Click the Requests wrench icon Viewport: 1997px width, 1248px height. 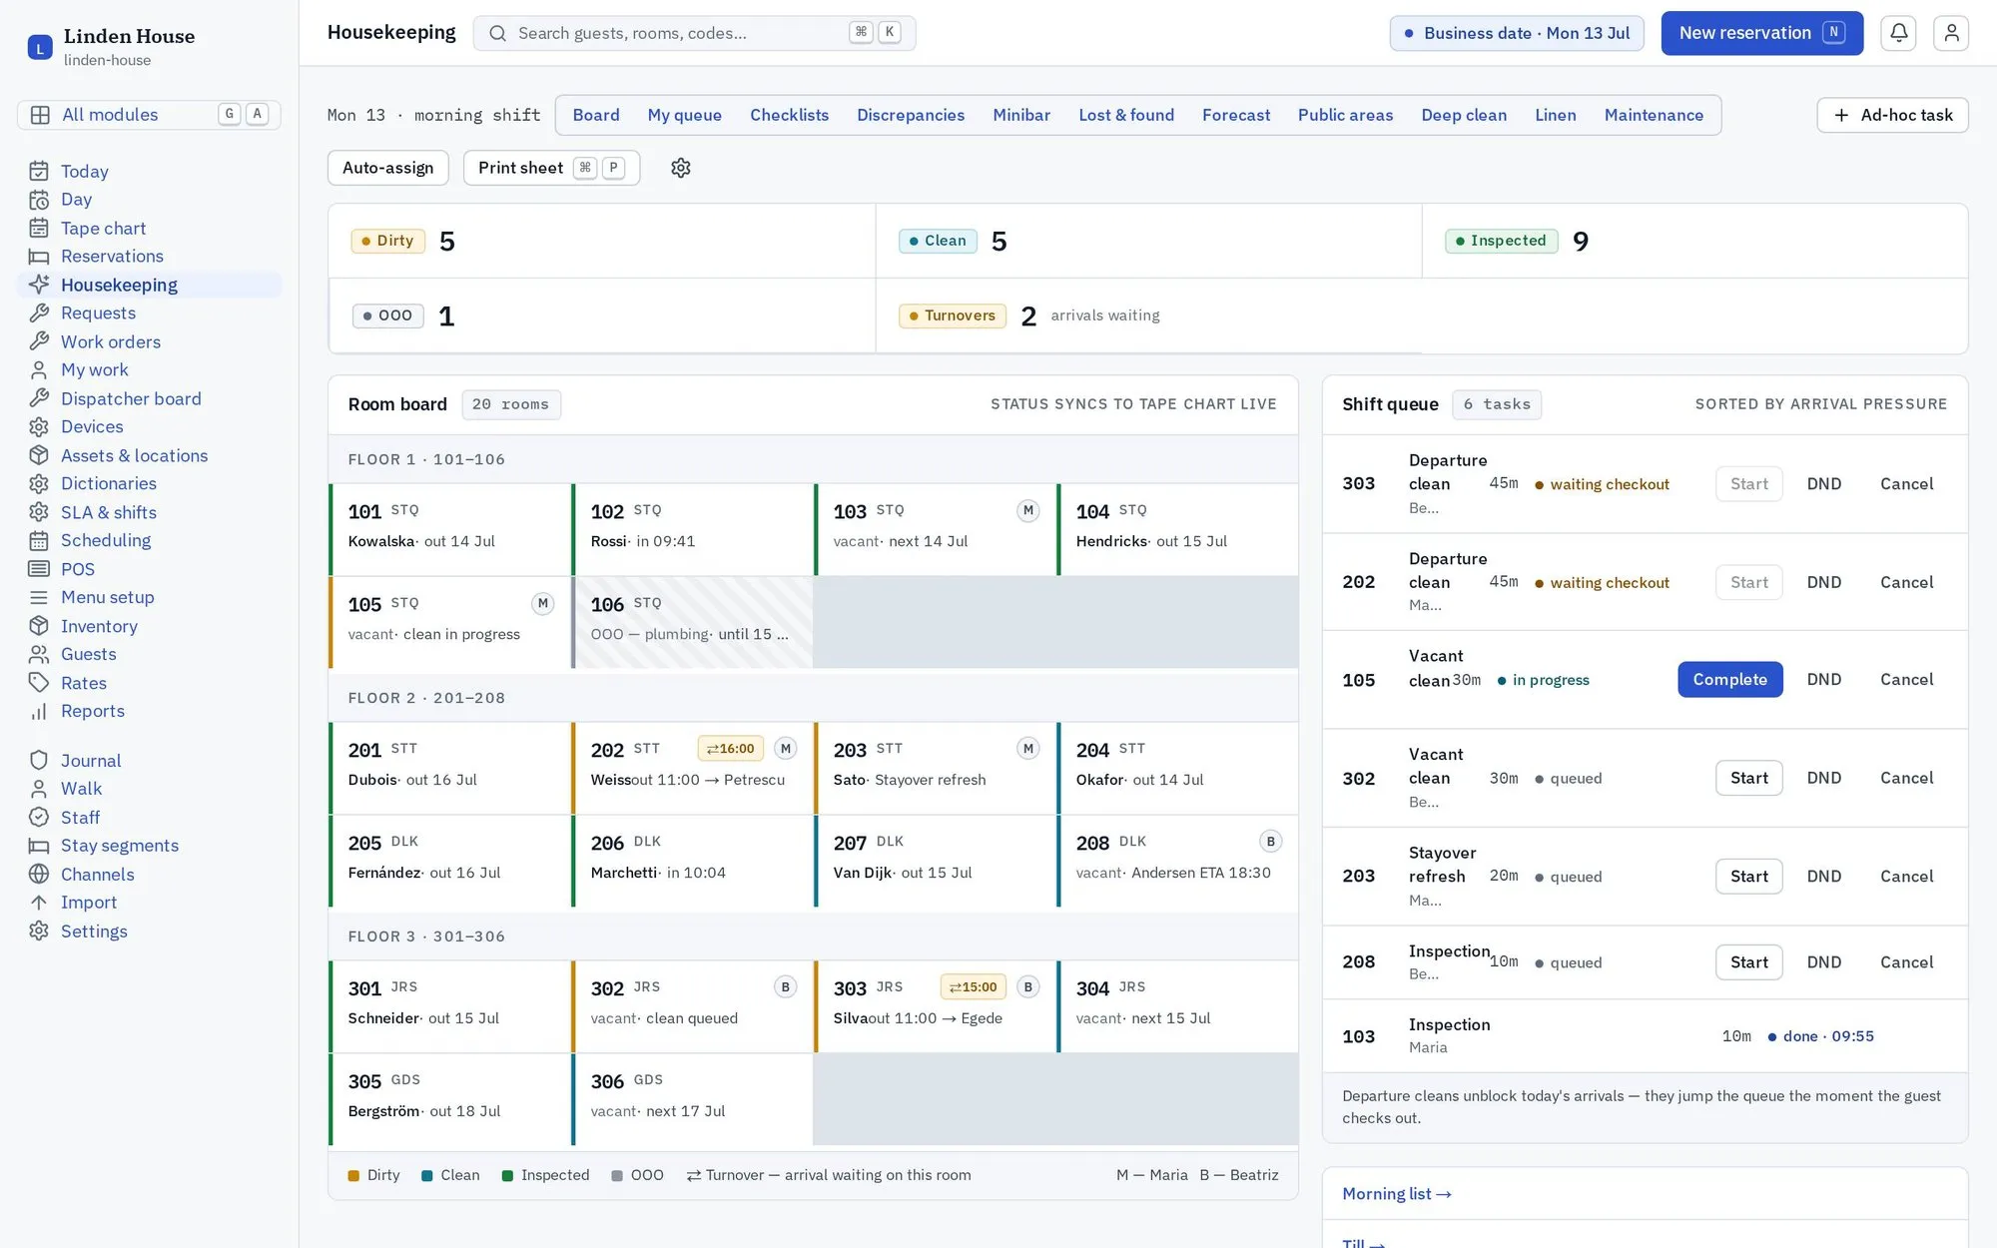coord(39,313)
